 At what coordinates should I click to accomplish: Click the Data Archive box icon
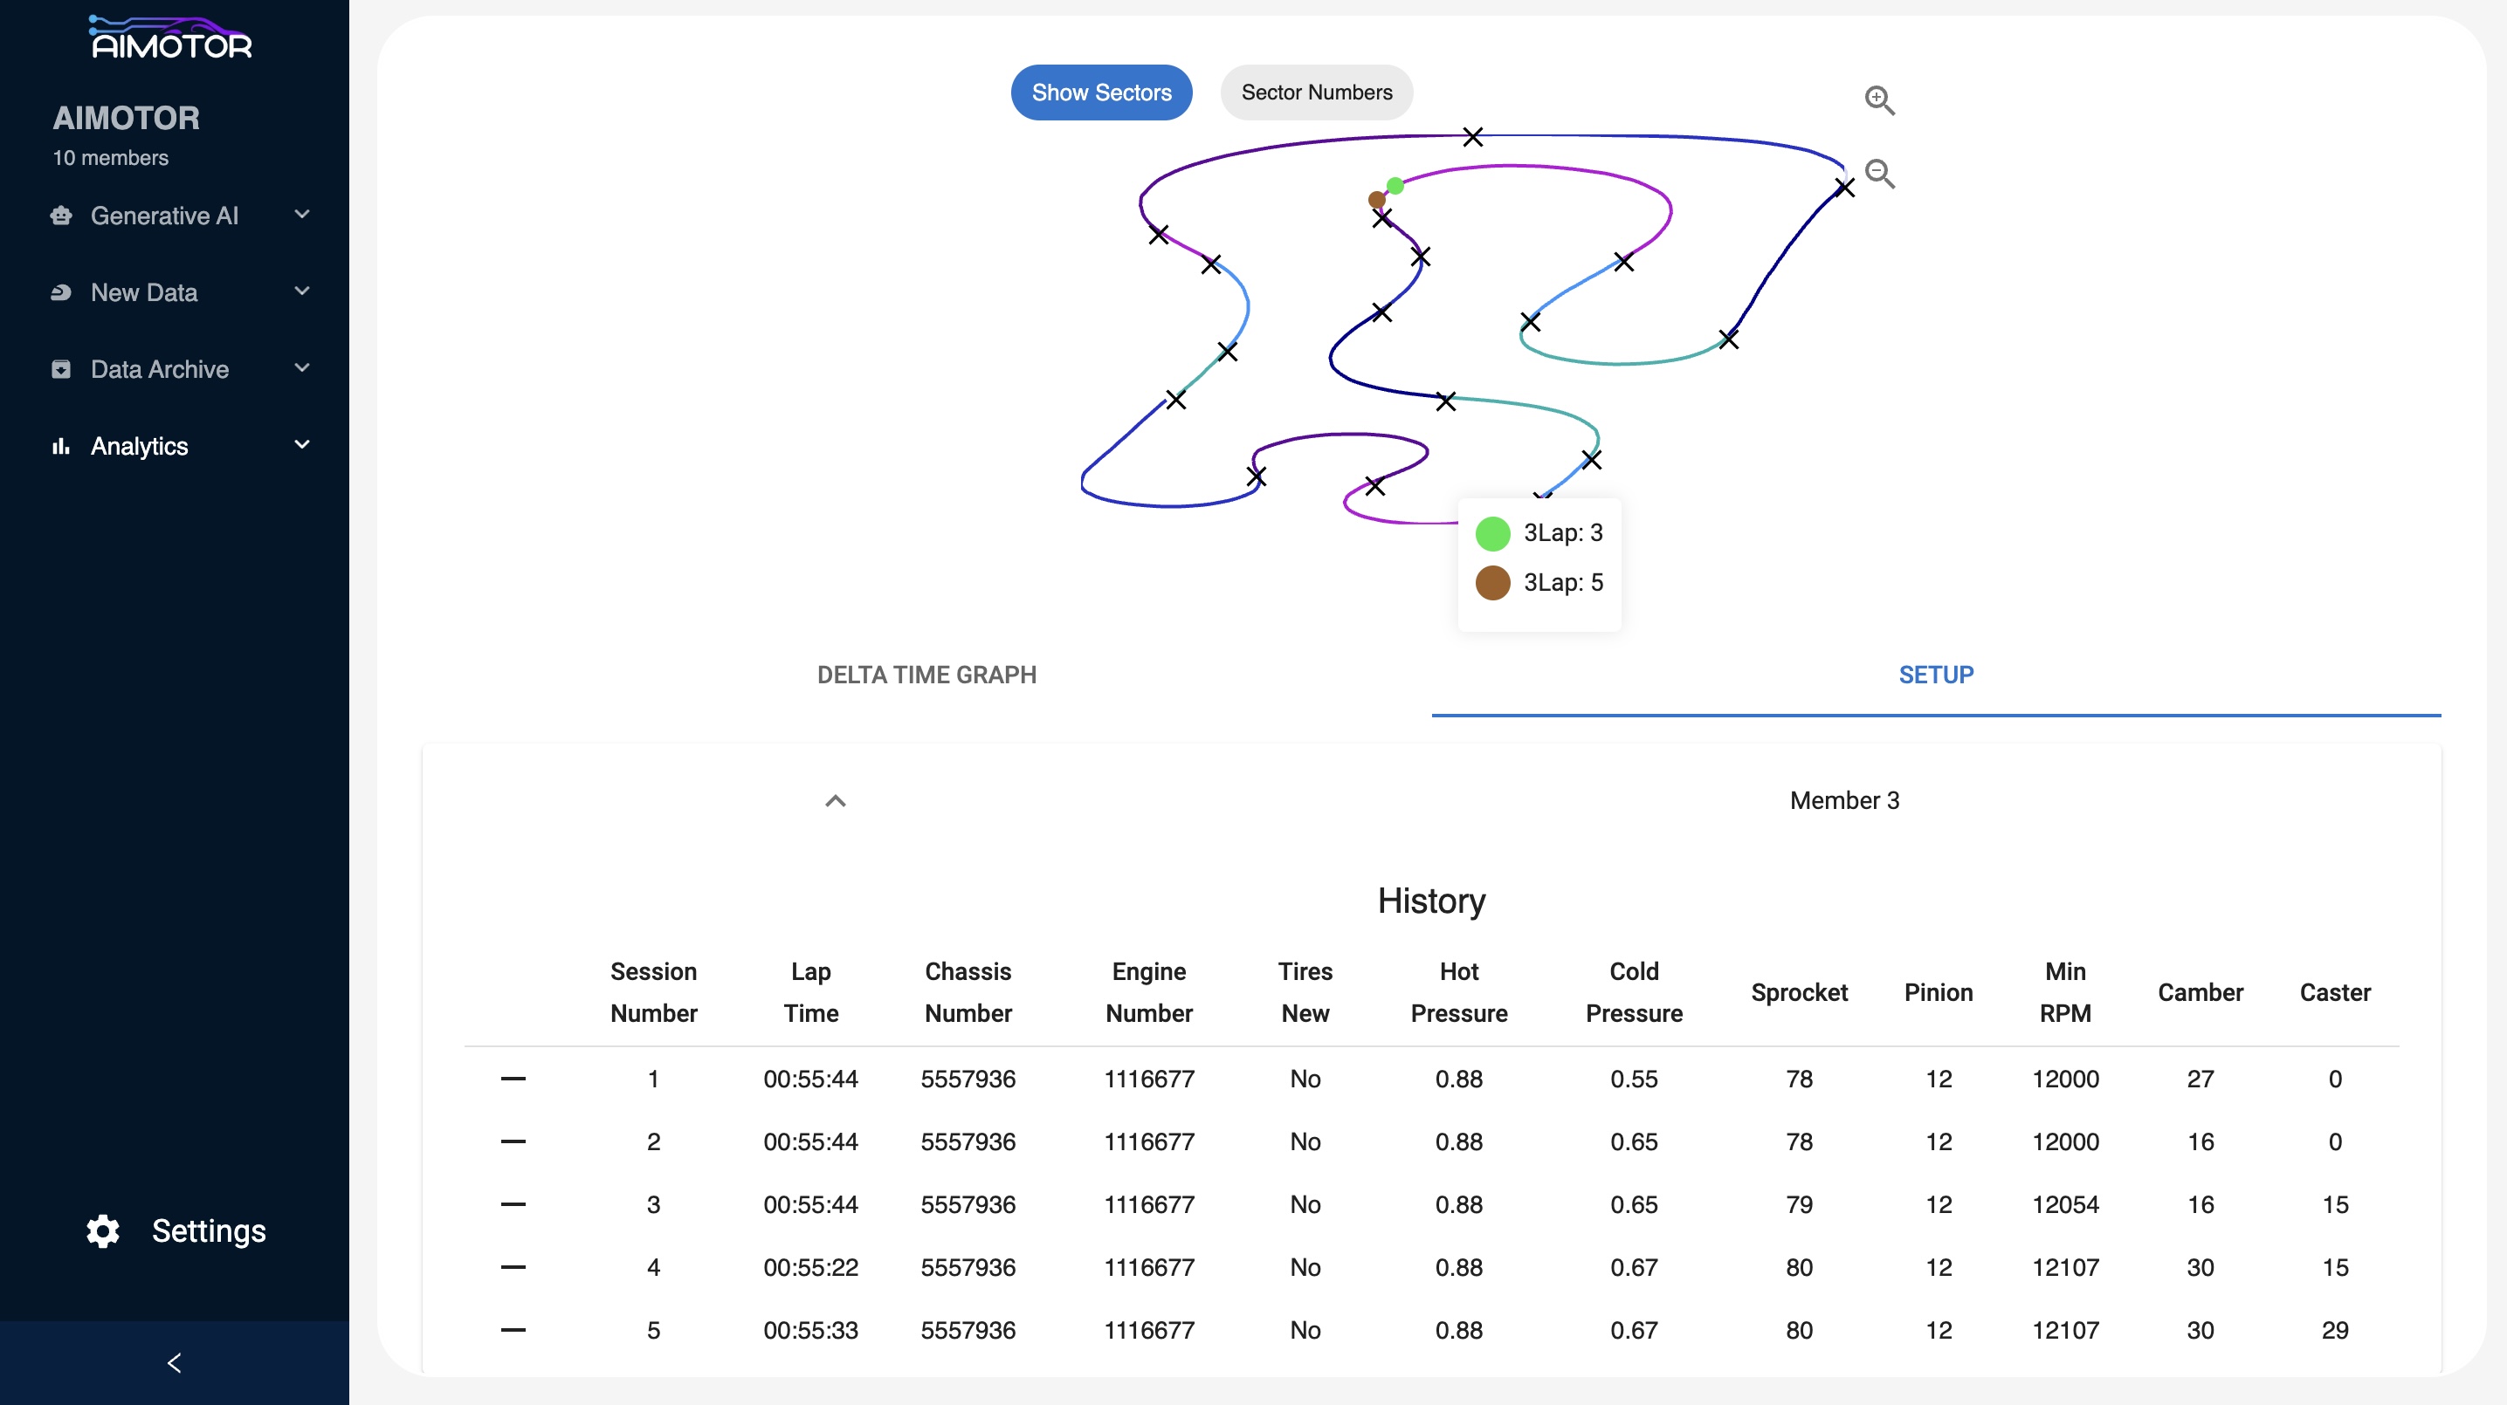point(61,369)
